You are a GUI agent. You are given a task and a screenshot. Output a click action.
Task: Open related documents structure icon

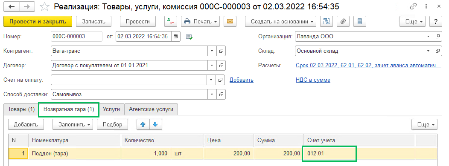[327, 21]
